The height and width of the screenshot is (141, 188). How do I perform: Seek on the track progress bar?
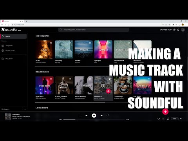coord(94,119)
